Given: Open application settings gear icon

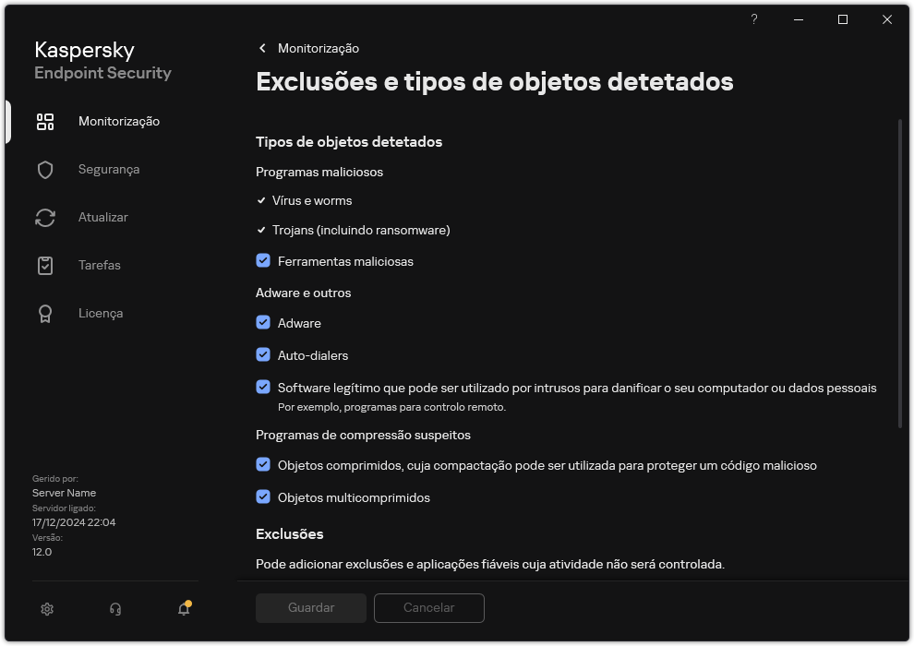Looking at the screenshot, I should [46, 609].
